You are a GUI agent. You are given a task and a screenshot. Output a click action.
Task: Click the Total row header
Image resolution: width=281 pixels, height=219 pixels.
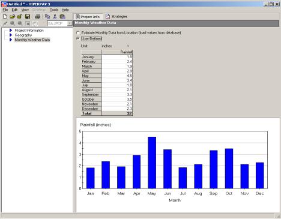[91, 113]
